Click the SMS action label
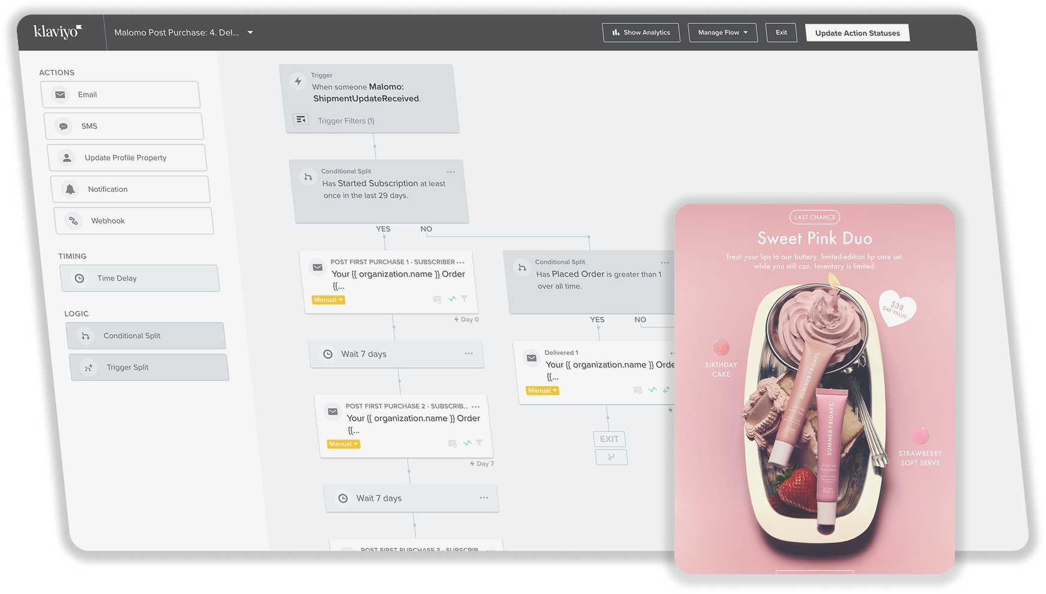 (x=89, y=126)
